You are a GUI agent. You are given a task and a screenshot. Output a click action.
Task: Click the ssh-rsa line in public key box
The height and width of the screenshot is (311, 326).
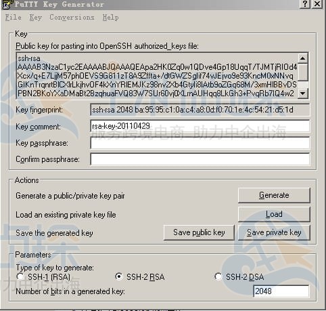[x=29, y=58]
